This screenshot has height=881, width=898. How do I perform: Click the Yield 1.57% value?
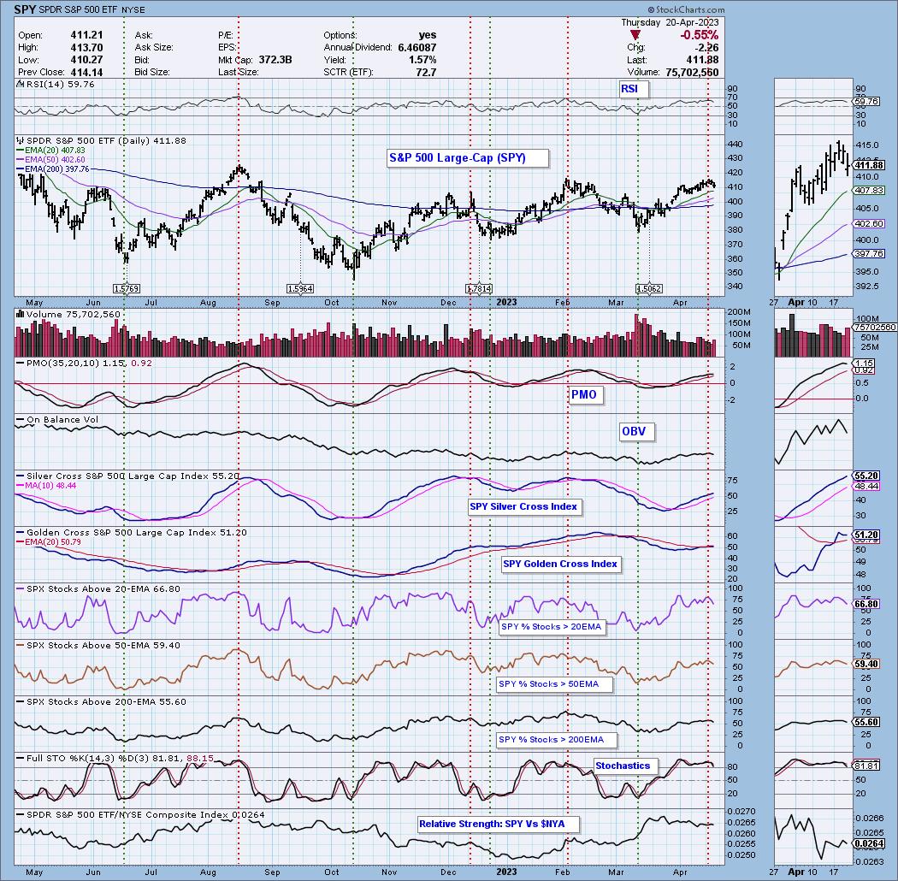422,60
